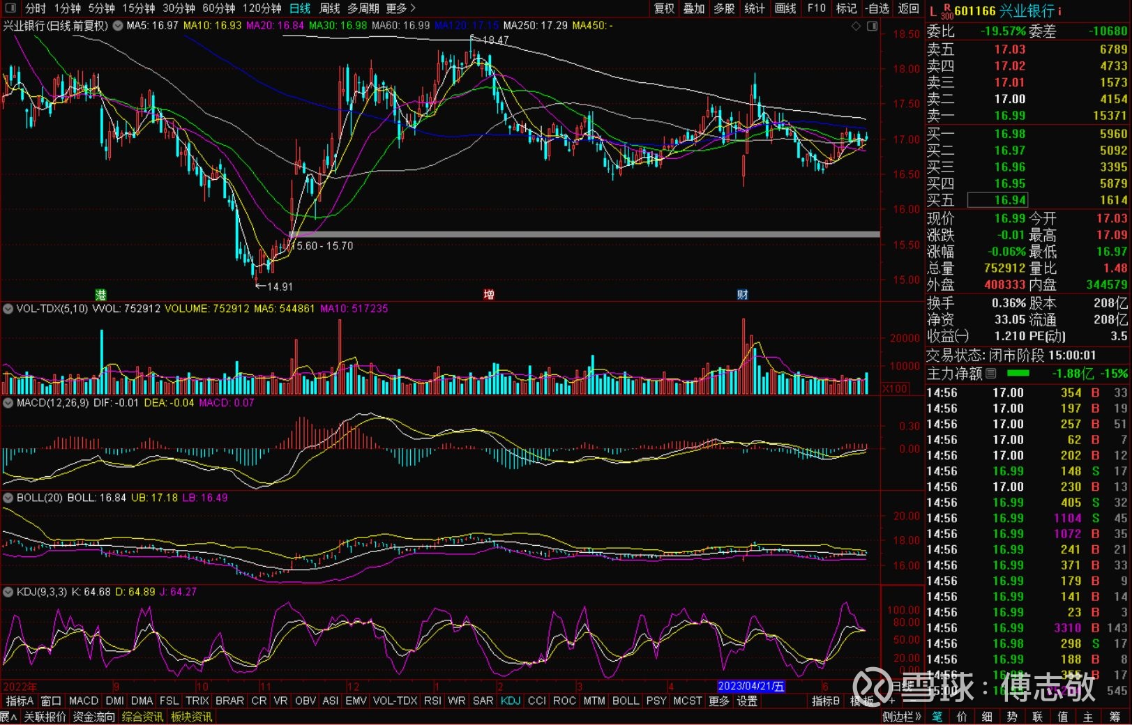The width and height of the screenshot is (1132, 725).
Task: Click the diamond icon at chart top-right
Action: coord(856,26)
